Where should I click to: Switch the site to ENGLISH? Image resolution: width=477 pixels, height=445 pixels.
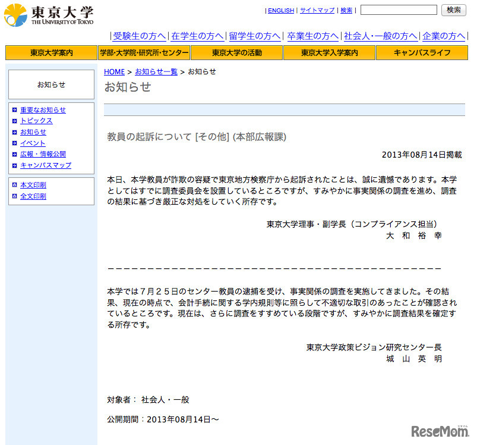[280, 10]
